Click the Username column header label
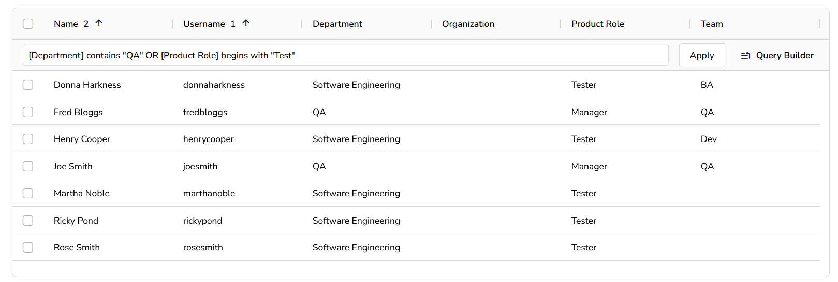838x282 pixels. tap(204, 24)
